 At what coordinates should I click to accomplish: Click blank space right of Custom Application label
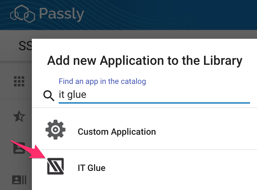tap(205, 132)
